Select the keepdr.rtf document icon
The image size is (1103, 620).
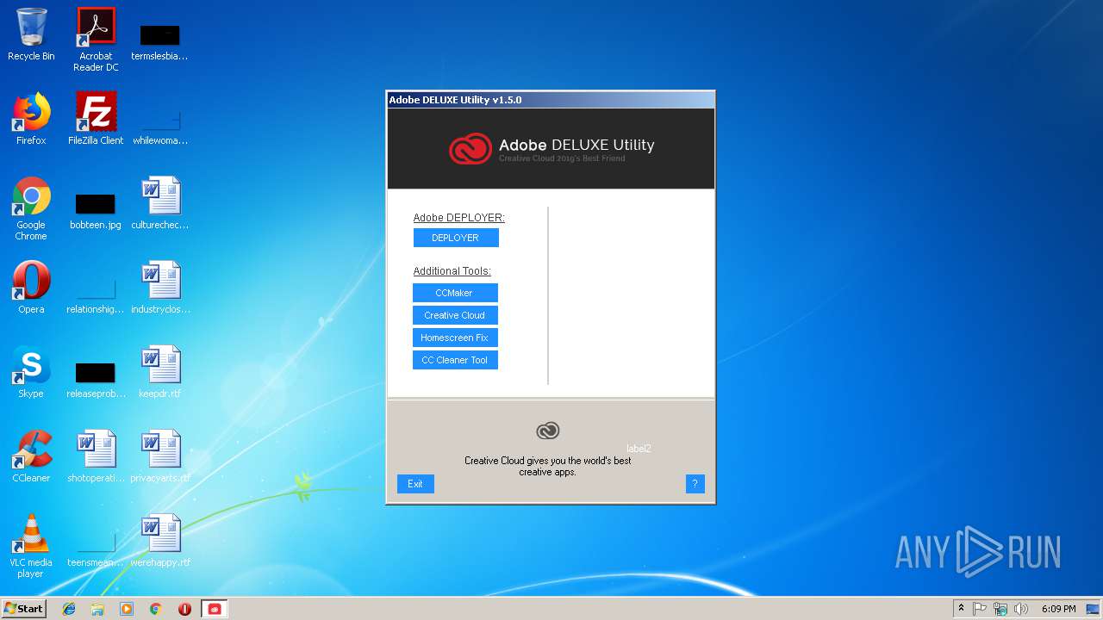pyautogui.click(x=160, y=372)
